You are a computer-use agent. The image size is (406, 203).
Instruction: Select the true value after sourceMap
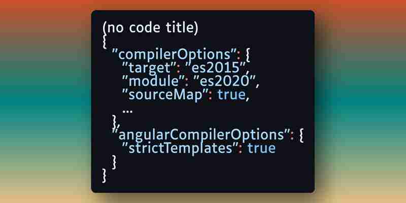tap(231, 95)
